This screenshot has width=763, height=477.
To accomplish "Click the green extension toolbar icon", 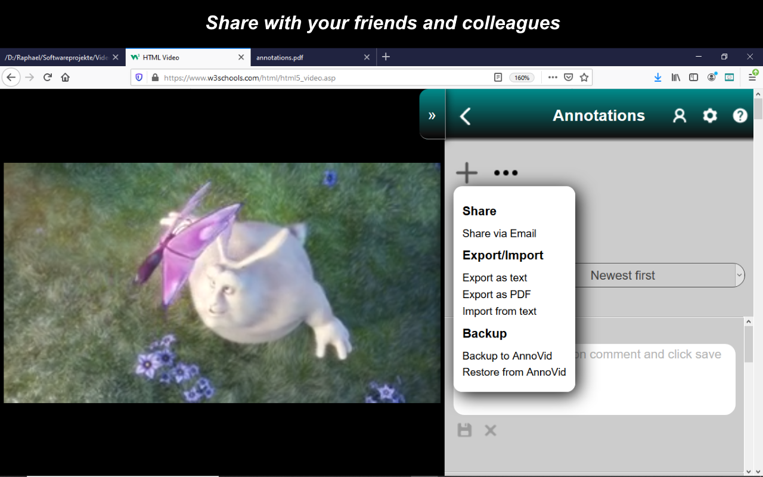I will click(x=729, y=78).
